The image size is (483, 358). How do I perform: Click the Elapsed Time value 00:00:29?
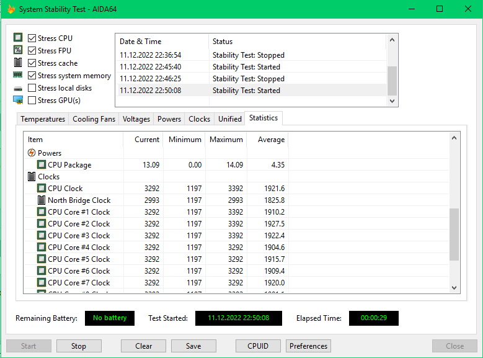pos(374,318)
